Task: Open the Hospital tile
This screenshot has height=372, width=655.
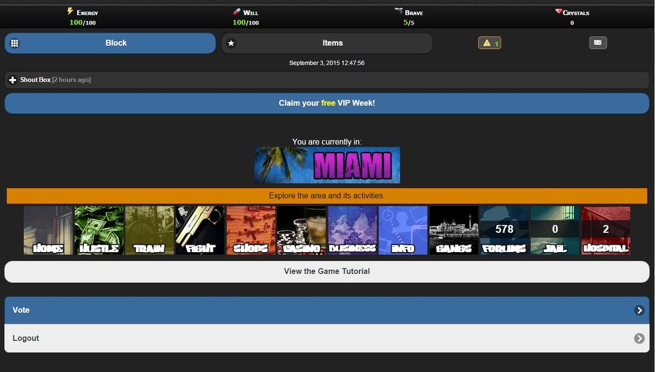Action: 606,230
